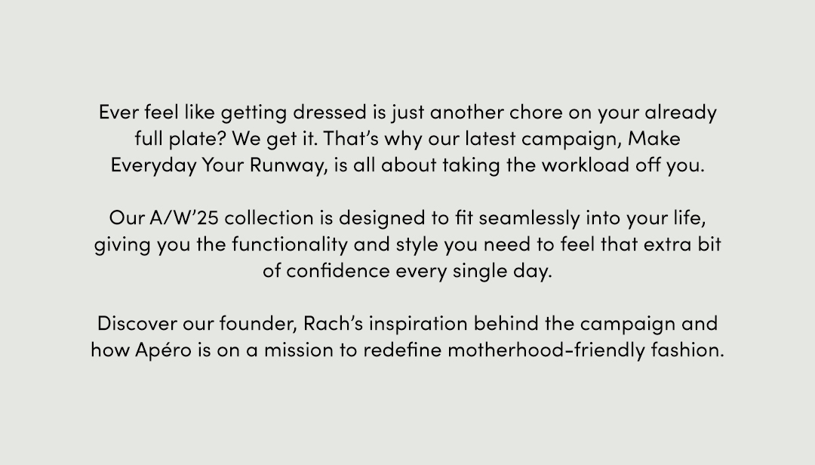815x465 pixels.
Task: Select the text 'A/W'25 collection'
Action: tap(232, 217)
